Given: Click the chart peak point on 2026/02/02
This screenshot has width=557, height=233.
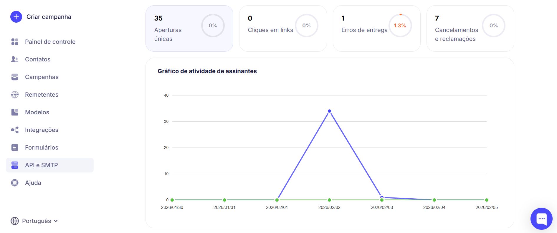Looking at the screenshot, I should 329,111.
